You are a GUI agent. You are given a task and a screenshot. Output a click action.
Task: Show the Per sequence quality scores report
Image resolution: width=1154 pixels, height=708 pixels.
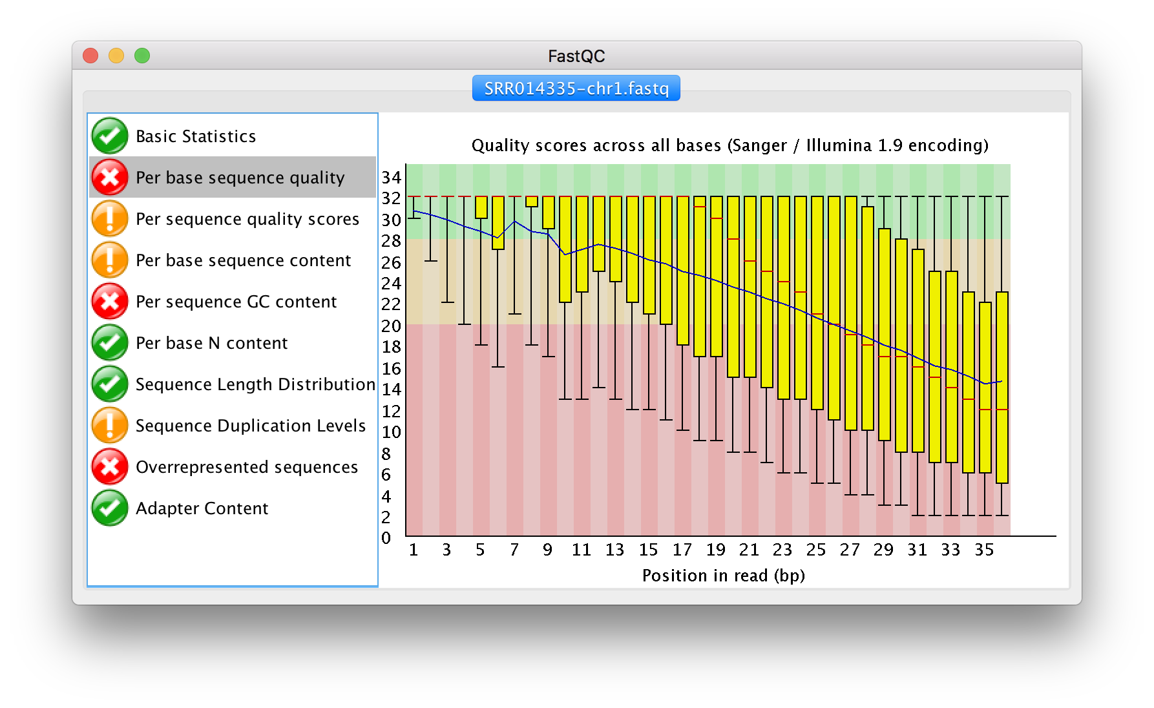(x=247, y=219)
